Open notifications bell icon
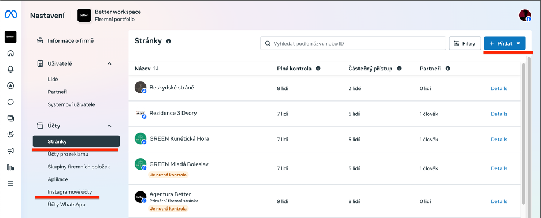 pos(10,69)
